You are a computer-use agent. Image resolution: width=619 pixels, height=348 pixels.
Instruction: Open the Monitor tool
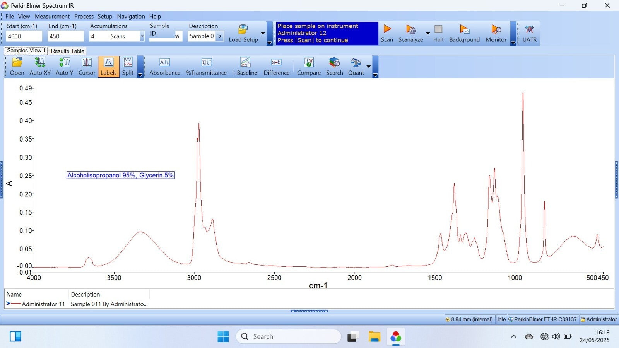(x=496, y=34)
